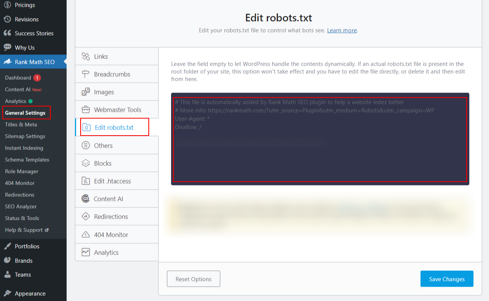The image size is (489, 301).
Task: Click the Pricings dollar icon
Action: (x=7, y=5)
